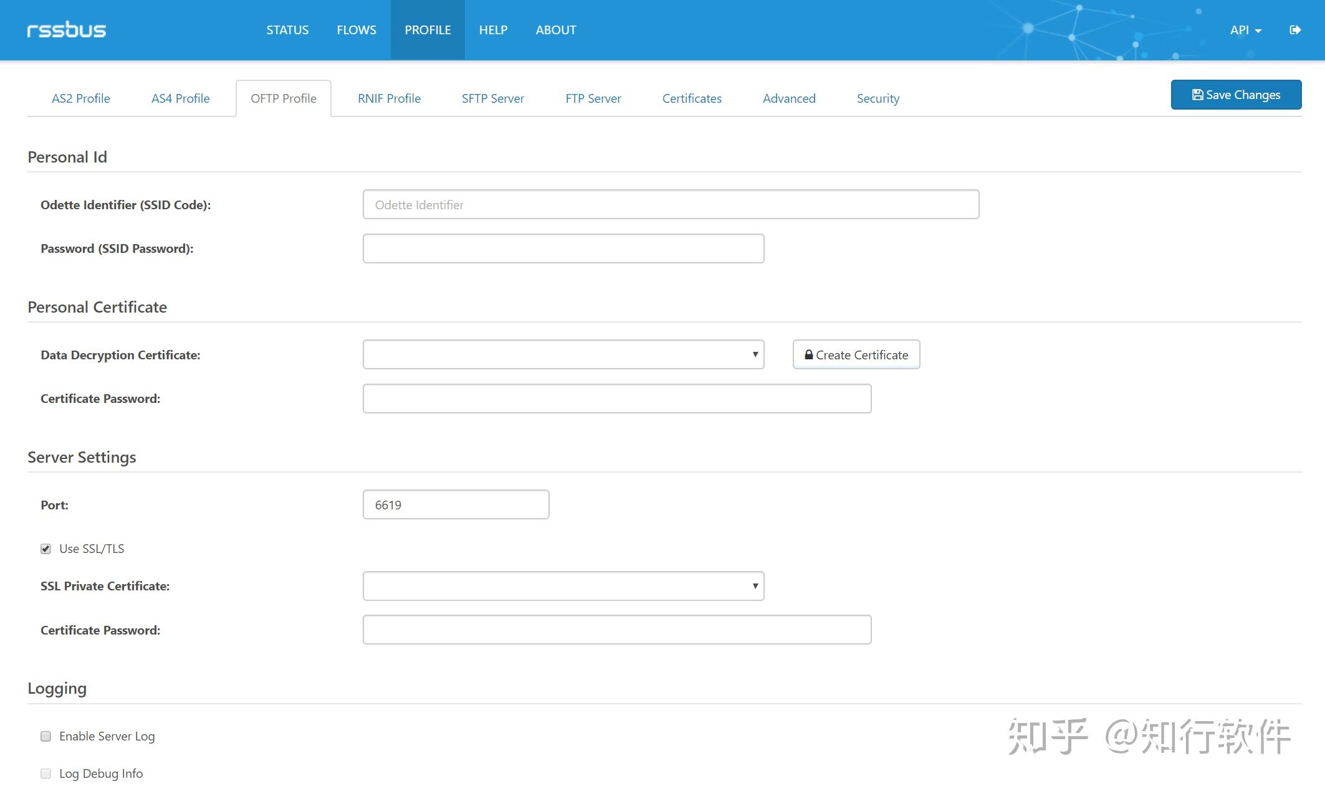
Task: Expand Data Decryption Certificate dropdown
Action: [x=563, y=355]
